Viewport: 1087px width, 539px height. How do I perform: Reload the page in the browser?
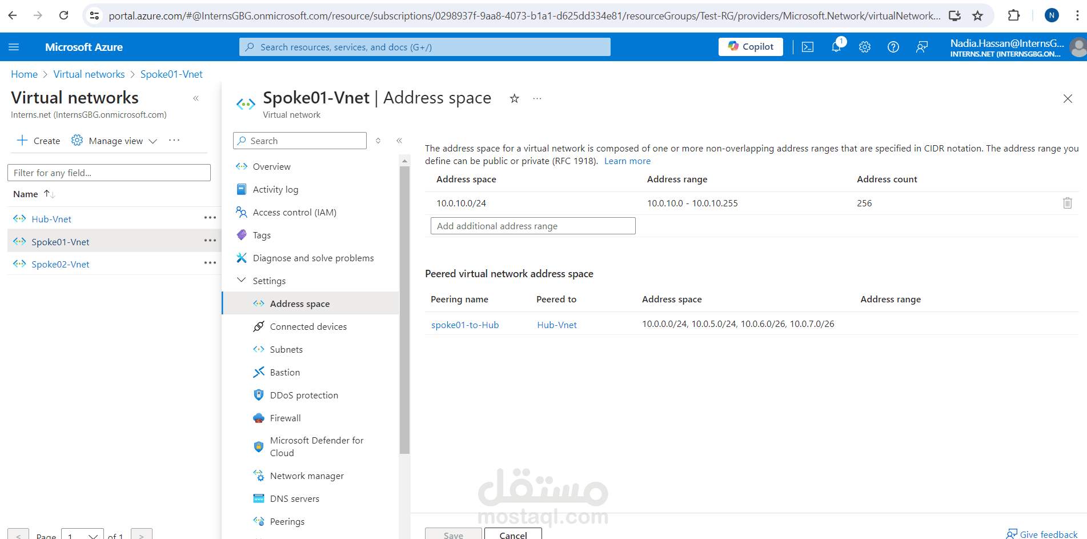tap(64, 15)
